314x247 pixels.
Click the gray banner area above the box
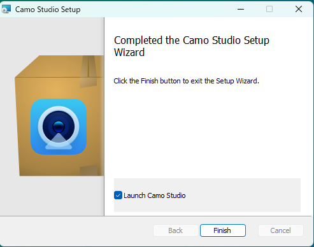pyautogui.click(x=52, y=36)
